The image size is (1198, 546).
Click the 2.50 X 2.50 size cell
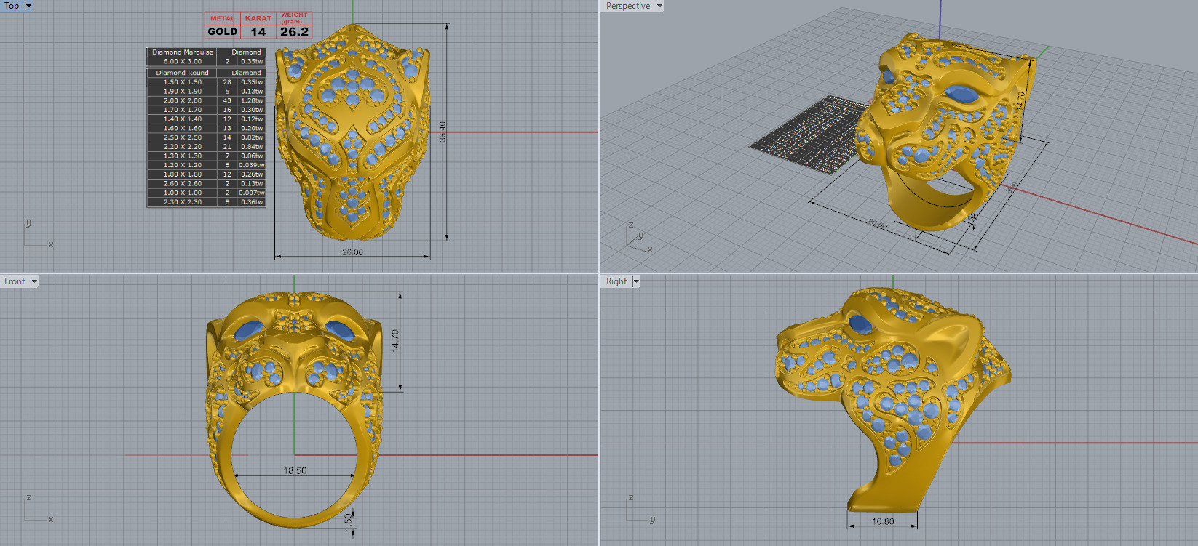click(183, 137)
